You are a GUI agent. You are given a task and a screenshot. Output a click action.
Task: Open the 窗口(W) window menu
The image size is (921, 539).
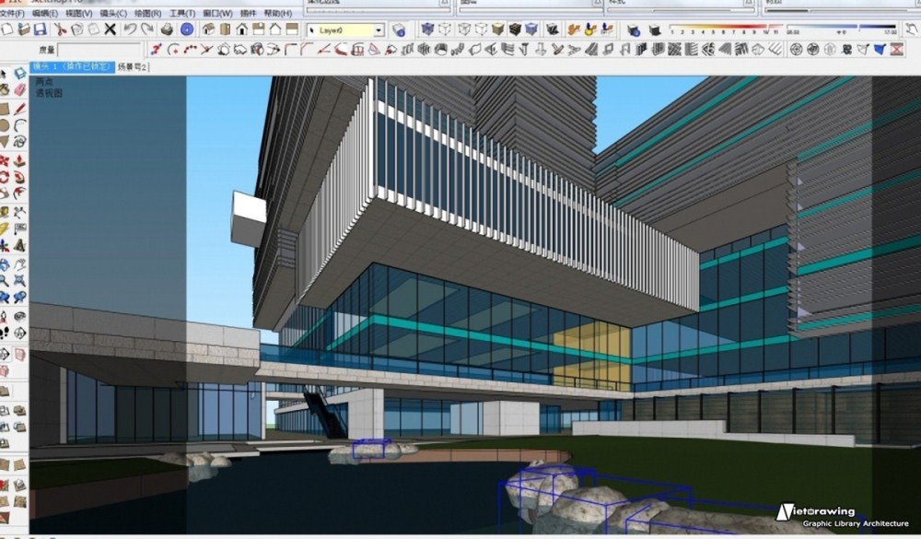[217, 13]
